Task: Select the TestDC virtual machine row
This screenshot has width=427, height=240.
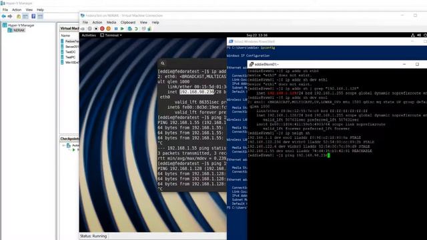Action: (x=69, y=52)
